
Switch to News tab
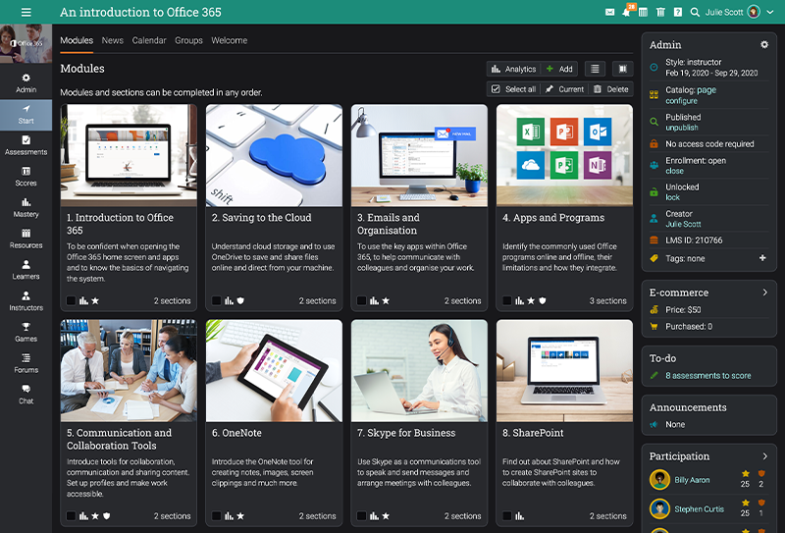click(x=113, y=40)
